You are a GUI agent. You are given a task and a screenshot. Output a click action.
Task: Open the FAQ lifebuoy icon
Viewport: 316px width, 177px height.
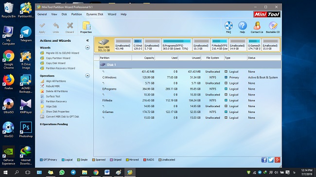[228, 27]
